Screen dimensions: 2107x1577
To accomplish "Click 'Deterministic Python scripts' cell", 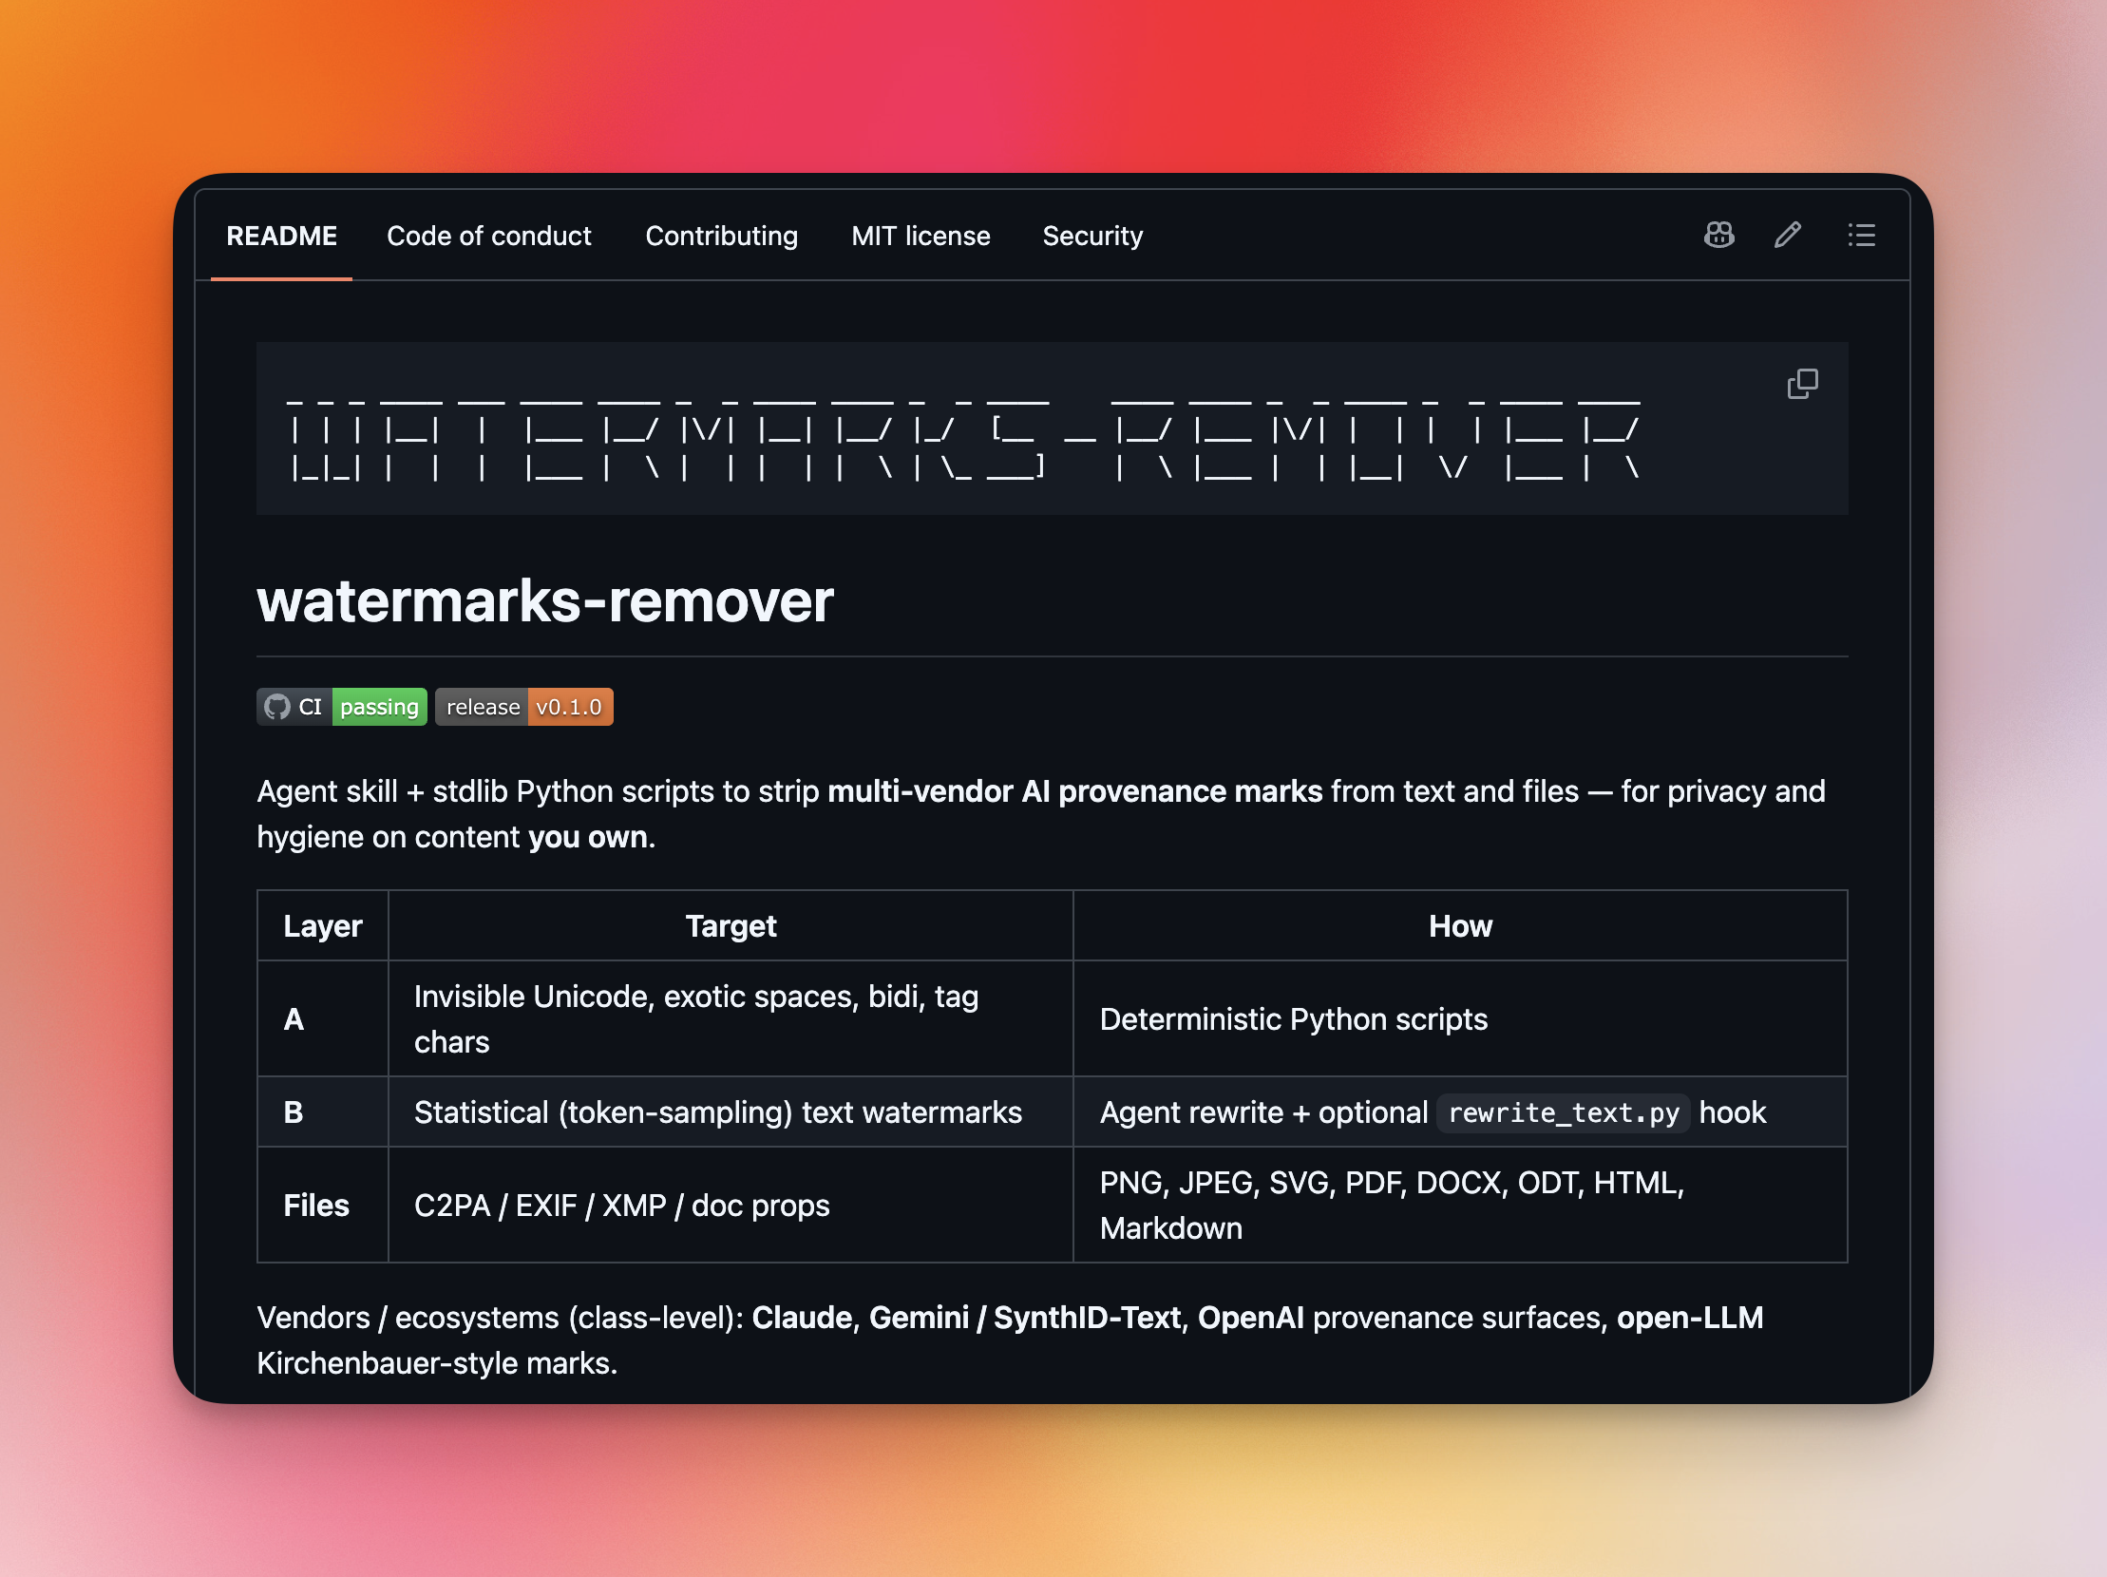I will [1460, 1019].
